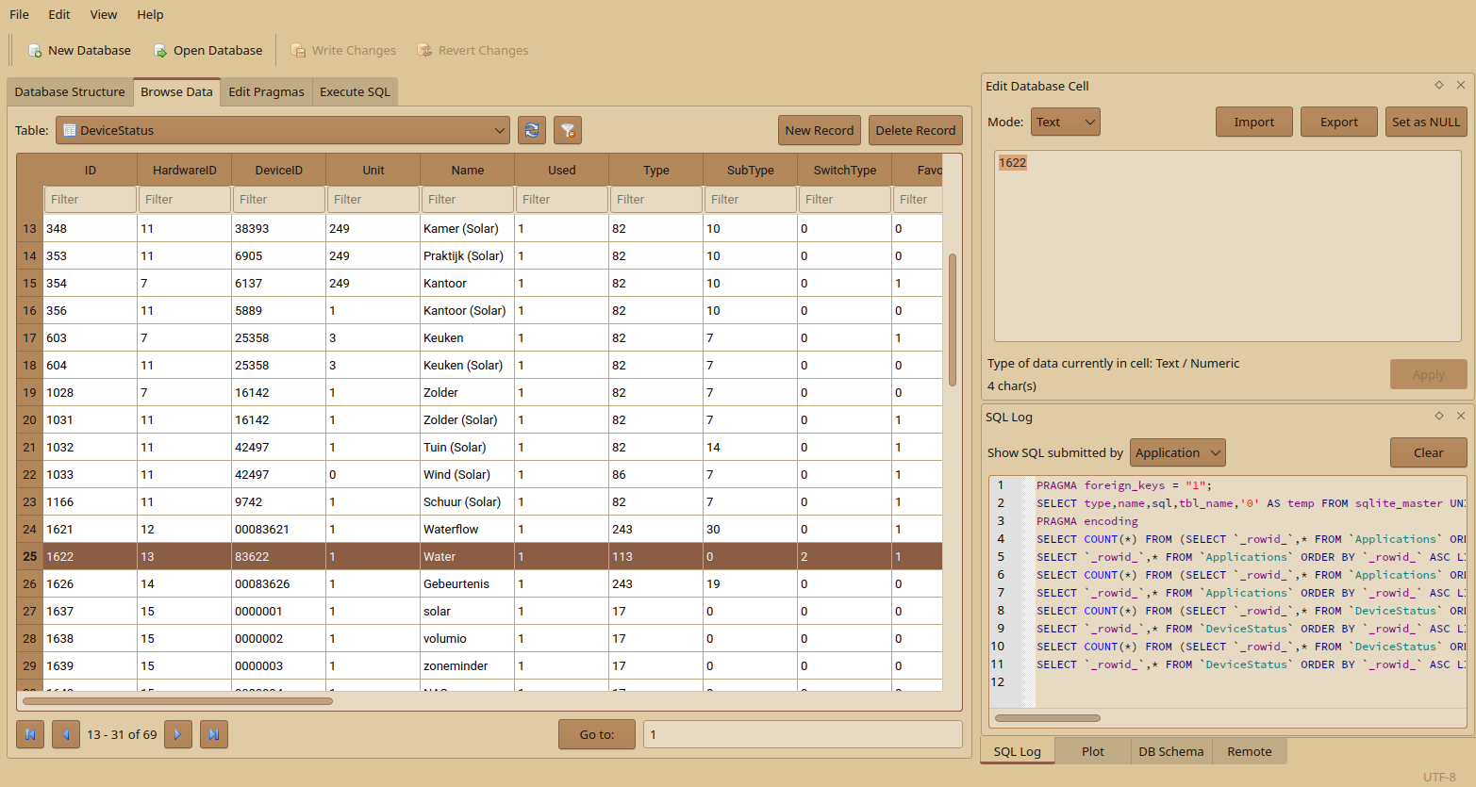Viewport: 1476px width, 787px height.
Task: Open the View menu
Action: click(x=104, y=14)
